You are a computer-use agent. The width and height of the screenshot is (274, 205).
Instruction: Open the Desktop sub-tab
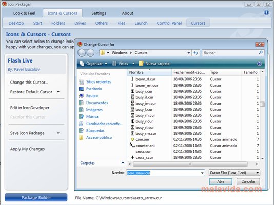[x=16, y=23]
